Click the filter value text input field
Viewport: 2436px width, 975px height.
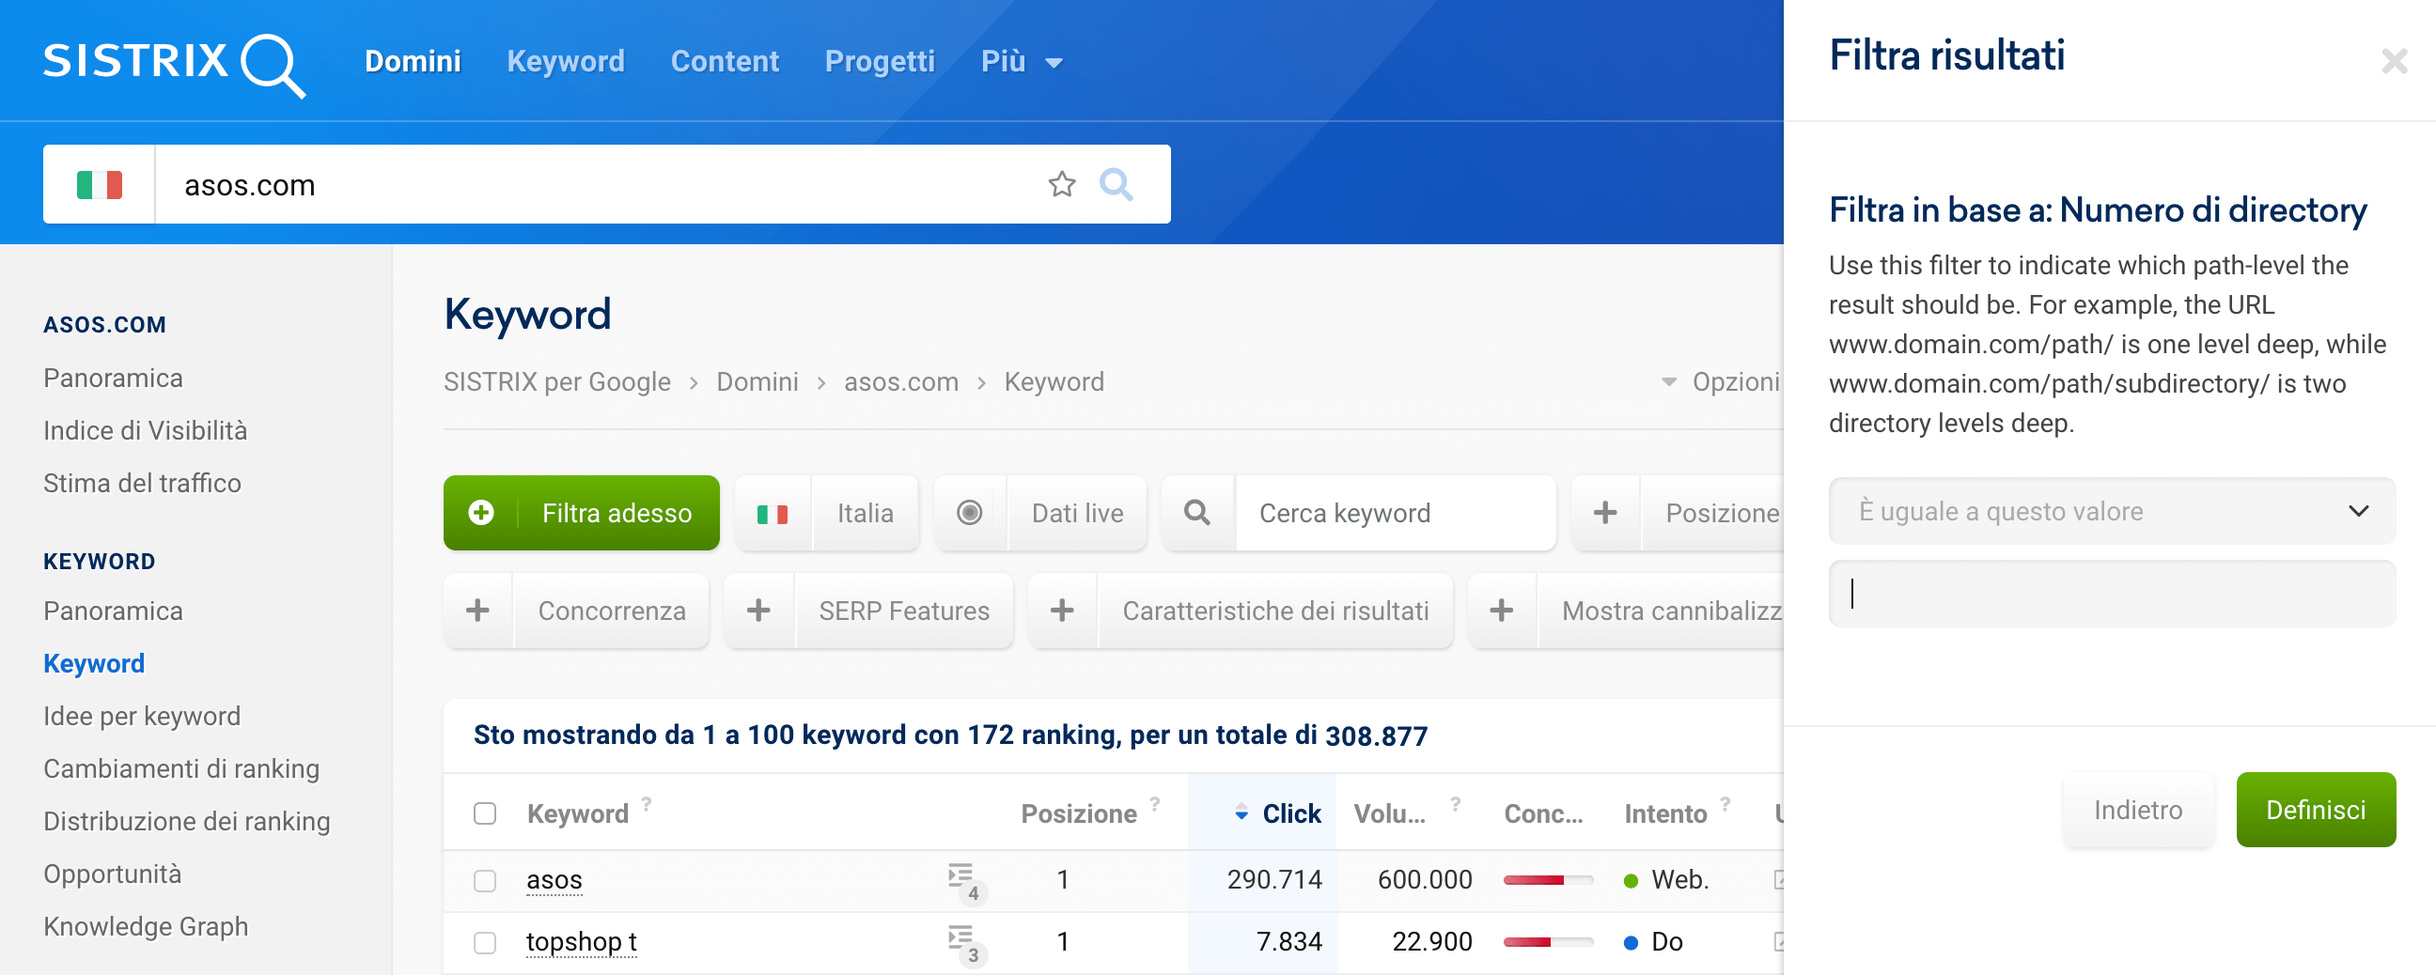2112,594
